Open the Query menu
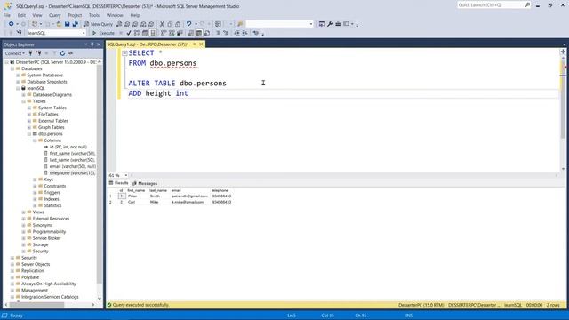569x320 pixels. click(55, 15)
